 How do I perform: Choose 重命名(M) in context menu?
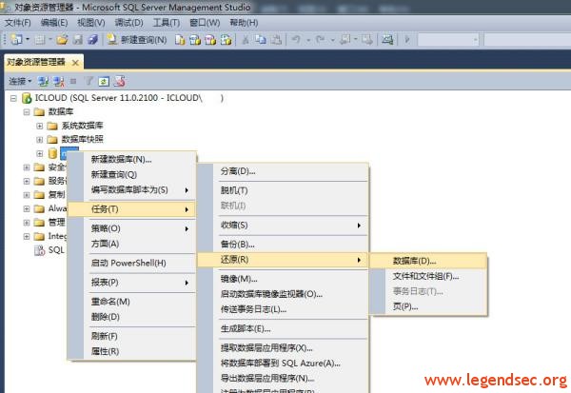(x=132, y=302)
